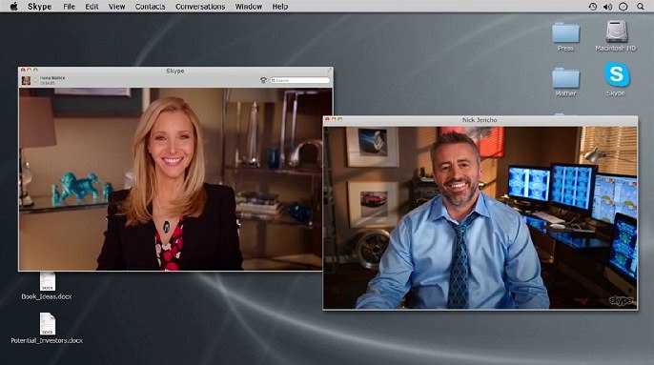Open the Contacts menu
The image size is (654, 365).
click(x=151, y=7)
